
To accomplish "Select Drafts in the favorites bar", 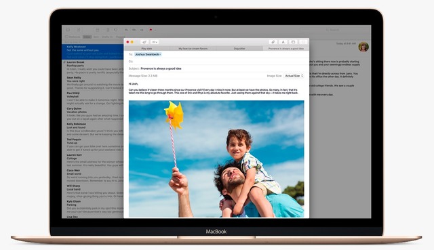I will pos(107,37).
